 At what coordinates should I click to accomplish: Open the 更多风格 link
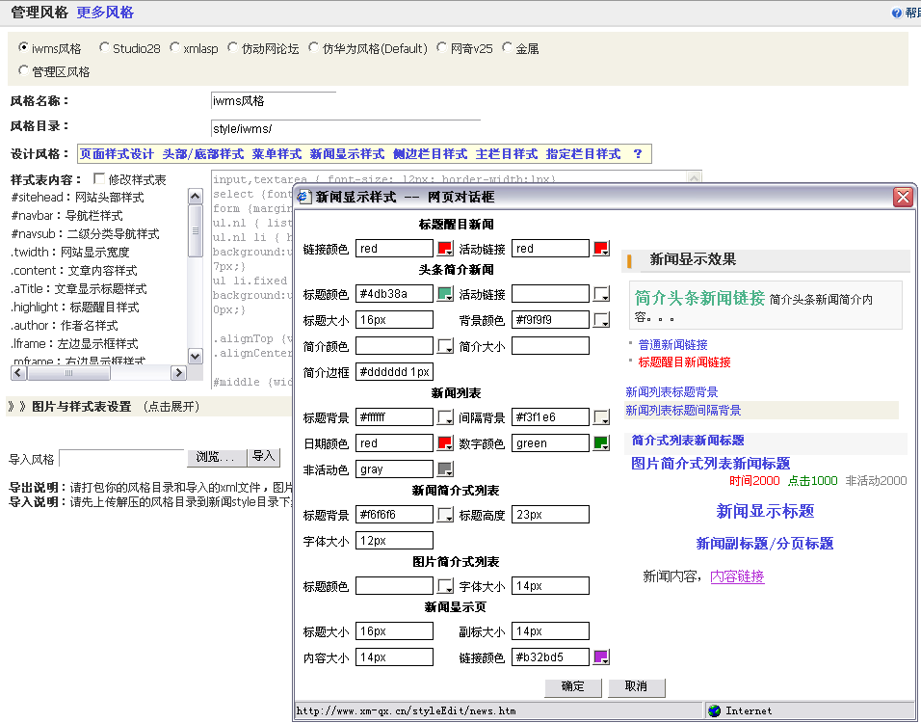pos(105,13)
